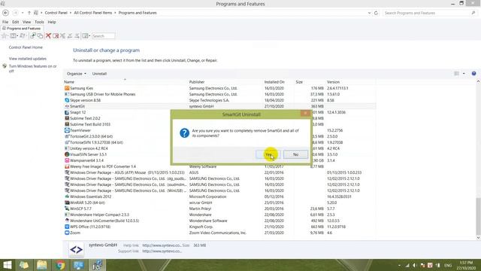Select the TeamViewer entry
This screenshot has height=271, width=481.
click(80, 130)
